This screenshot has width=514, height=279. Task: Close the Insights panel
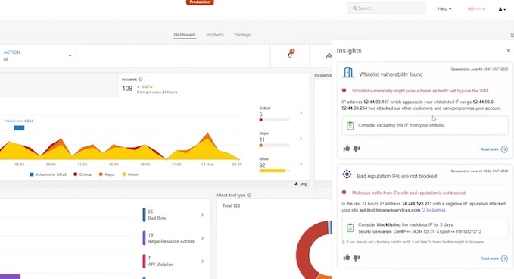click(x=509, y=51)
